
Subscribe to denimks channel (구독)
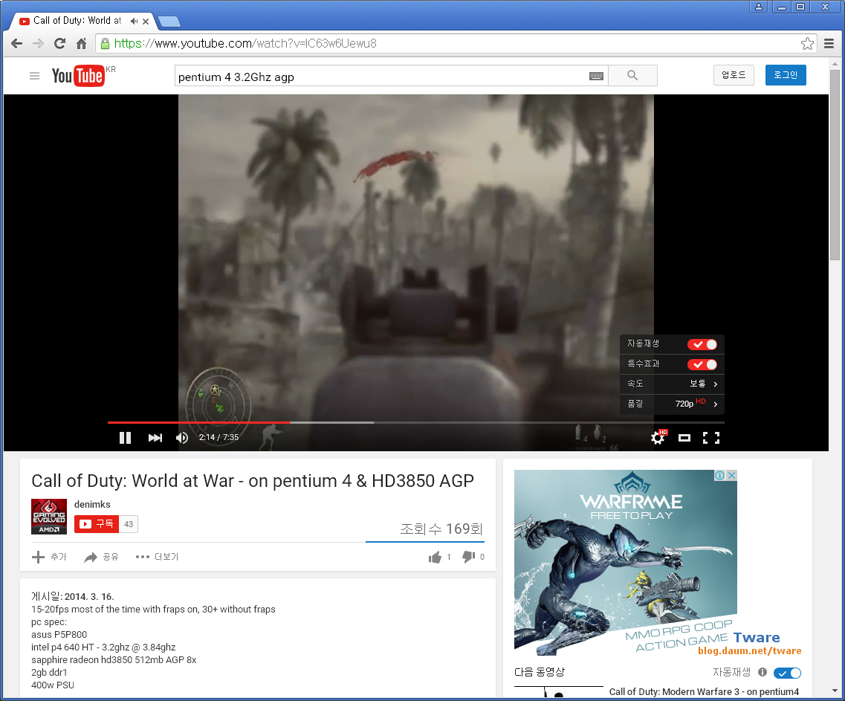click(x=97, y=524)
